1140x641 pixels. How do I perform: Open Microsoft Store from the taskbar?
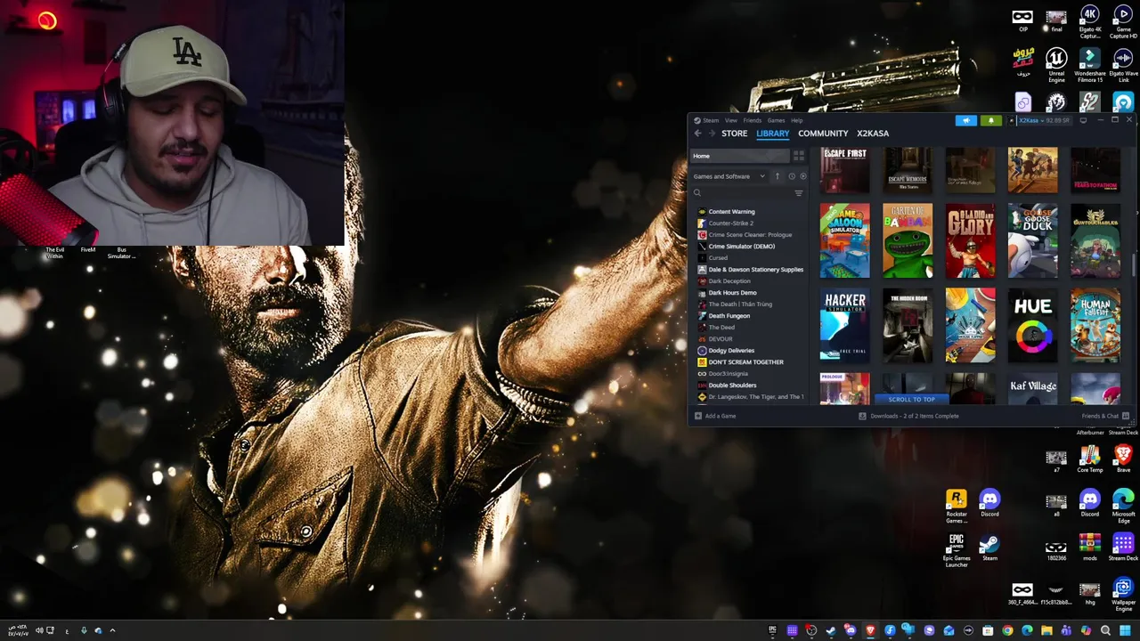click(x=988, y=630)
